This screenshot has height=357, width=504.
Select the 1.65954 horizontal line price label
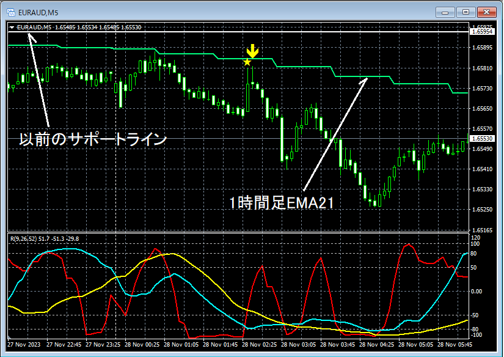click(482, 32)
